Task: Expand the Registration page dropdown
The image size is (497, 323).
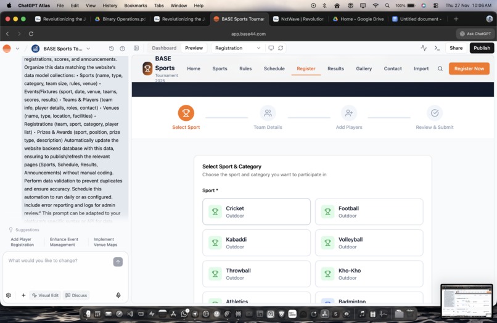Action: tap(237, 48)
